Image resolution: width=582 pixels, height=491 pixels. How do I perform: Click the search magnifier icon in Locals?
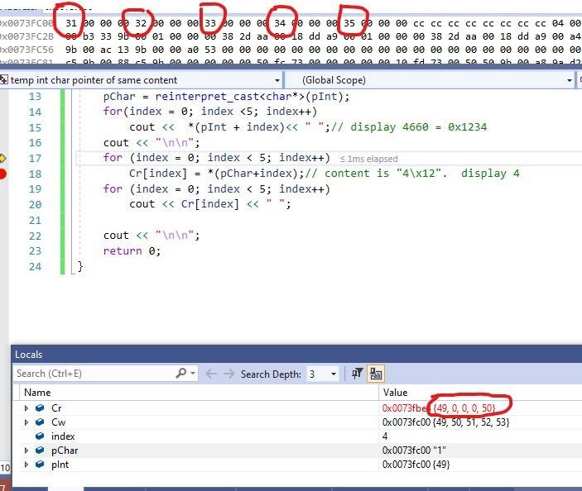[x=181, y=373]
